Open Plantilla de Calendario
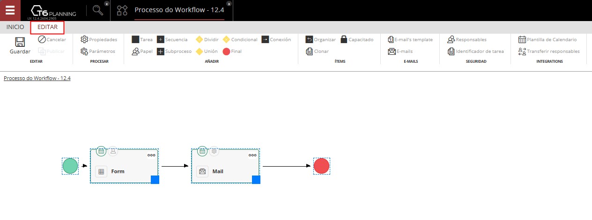This screenshot has height=220, width=592. click(548, 40)
